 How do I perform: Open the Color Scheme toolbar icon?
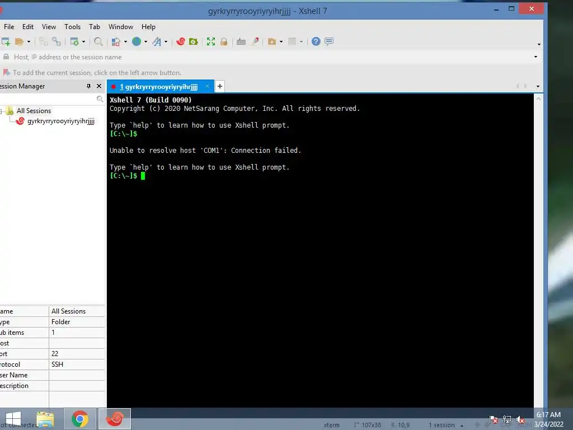point(116,41)
